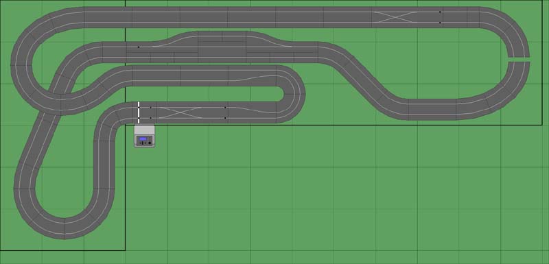The image size is (549, 264).
Task: Click the plus-shaped button on the powerbase
Action: [142, 143]
